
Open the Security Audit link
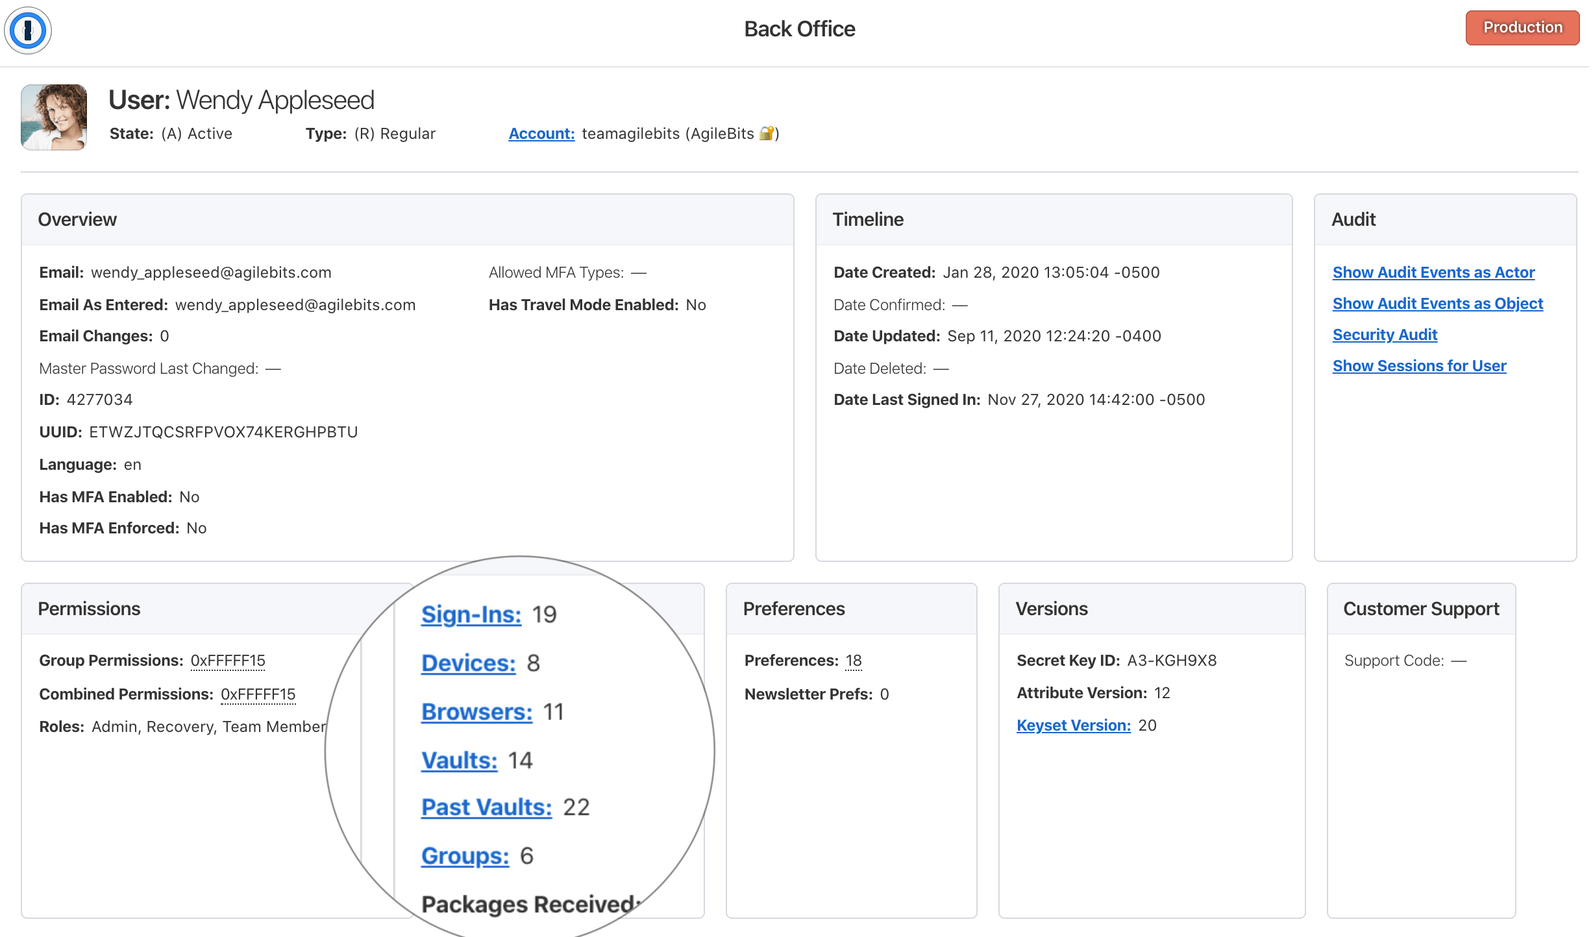click(1385, 335)
